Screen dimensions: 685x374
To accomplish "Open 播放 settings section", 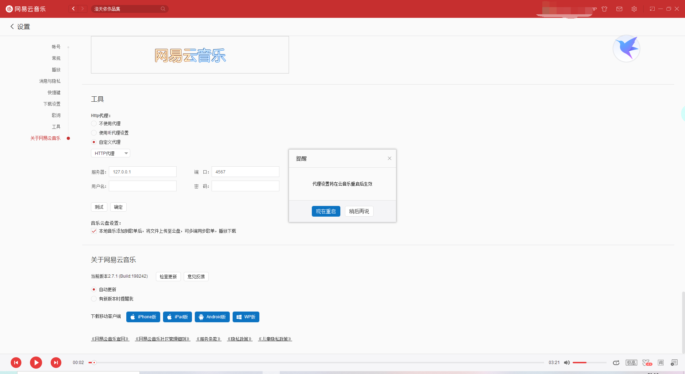I will [56, 70].
